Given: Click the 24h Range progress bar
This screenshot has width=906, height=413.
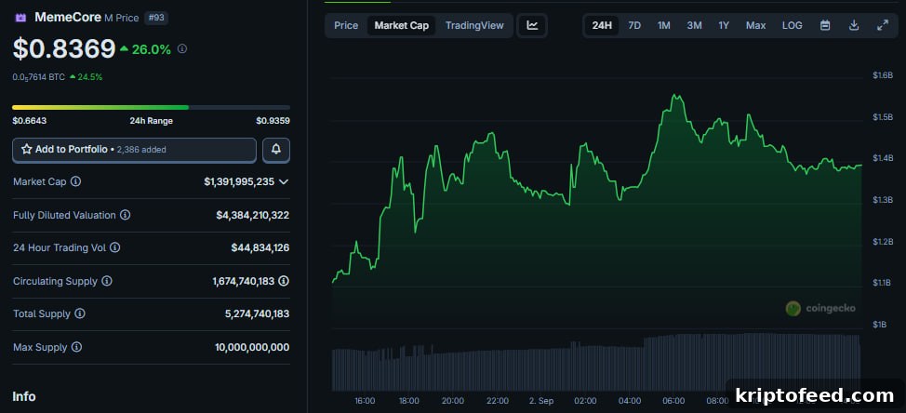Looking at the screenshot, I should pos(151,108).
